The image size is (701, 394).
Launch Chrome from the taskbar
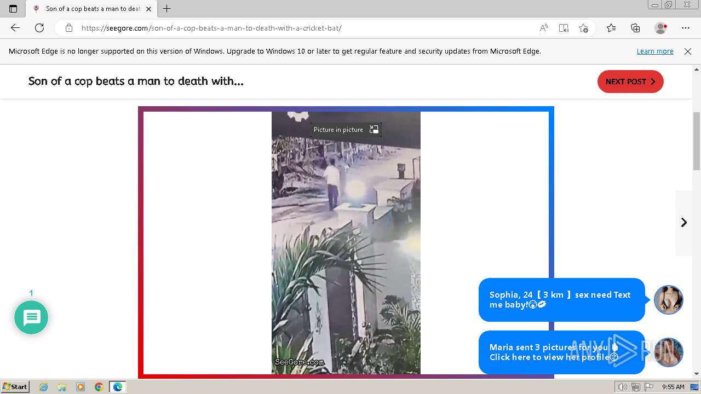point(99,387)
